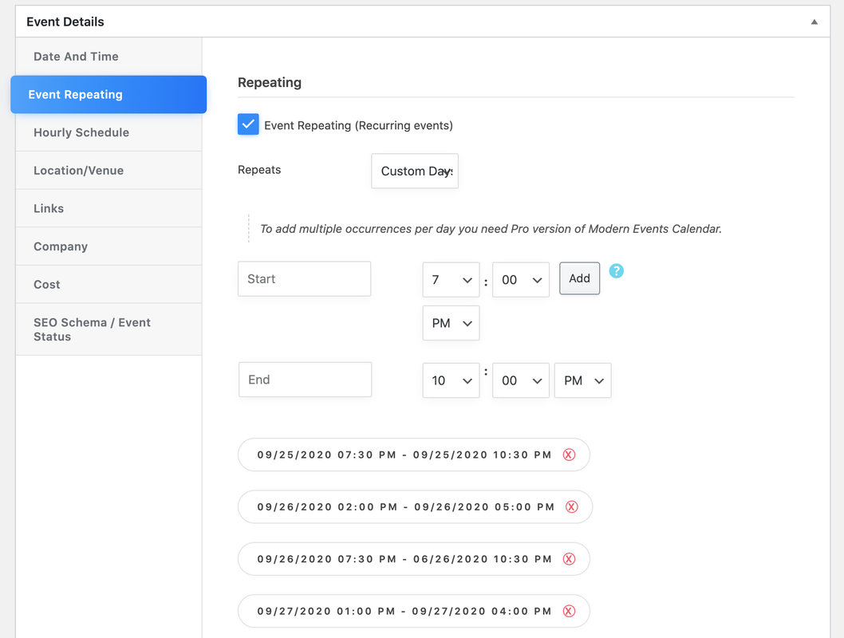Open start PM period dropdown
The image size is (844, 638).
coord(451,323)
